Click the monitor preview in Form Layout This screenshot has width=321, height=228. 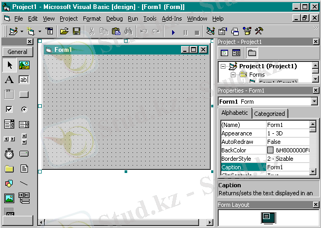268,218
